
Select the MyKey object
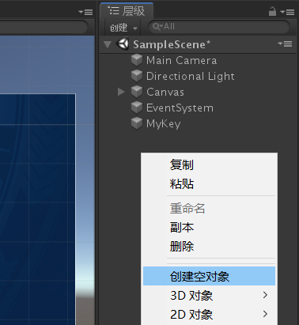coord(164,124)
